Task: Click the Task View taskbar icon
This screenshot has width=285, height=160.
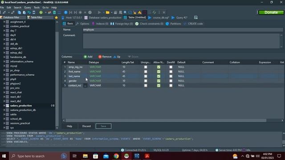Action: (74, 156)
